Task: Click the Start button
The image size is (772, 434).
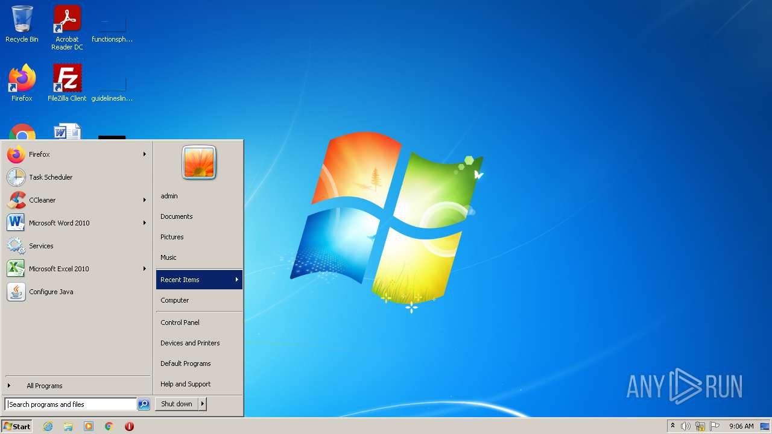Action: (x=17, y=426)
